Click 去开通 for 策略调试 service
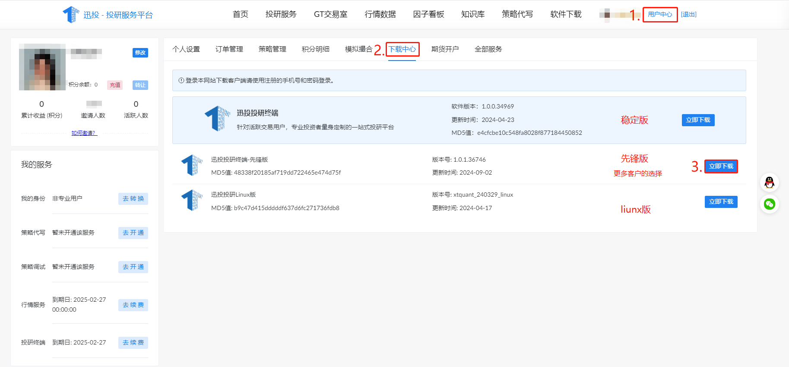 (133, 267)
